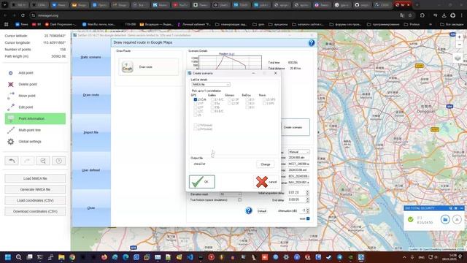Click the Generate NMEA file button
The height and width of the screenshot is (263, 467).
click(35, 189)
